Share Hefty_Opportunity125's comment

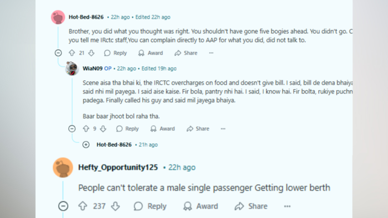(x=251, y=206)
